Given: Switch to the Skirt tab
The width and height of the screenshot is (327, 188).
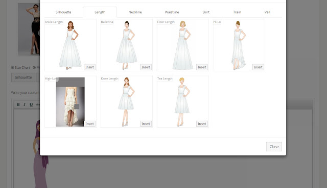Looking at the screenshot, I should coord(206,12).
